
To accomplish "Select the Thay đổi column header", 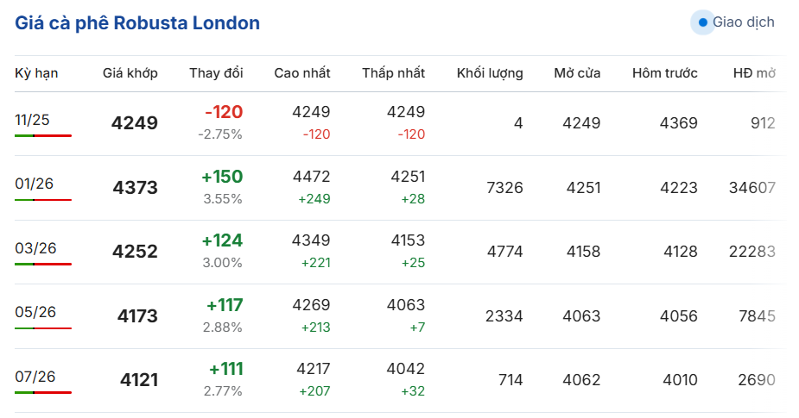I will (x=216, y=73).
